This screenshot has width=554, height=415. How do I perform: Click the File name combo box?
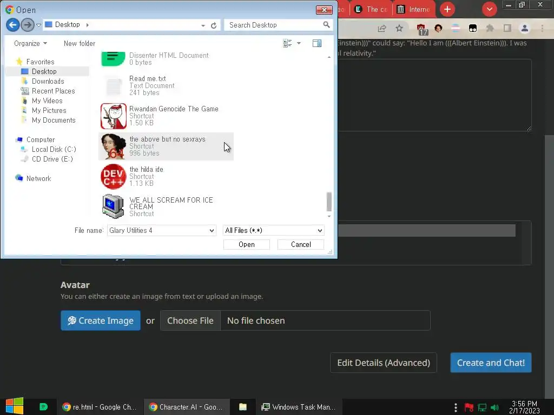click(x=161, y=230)
